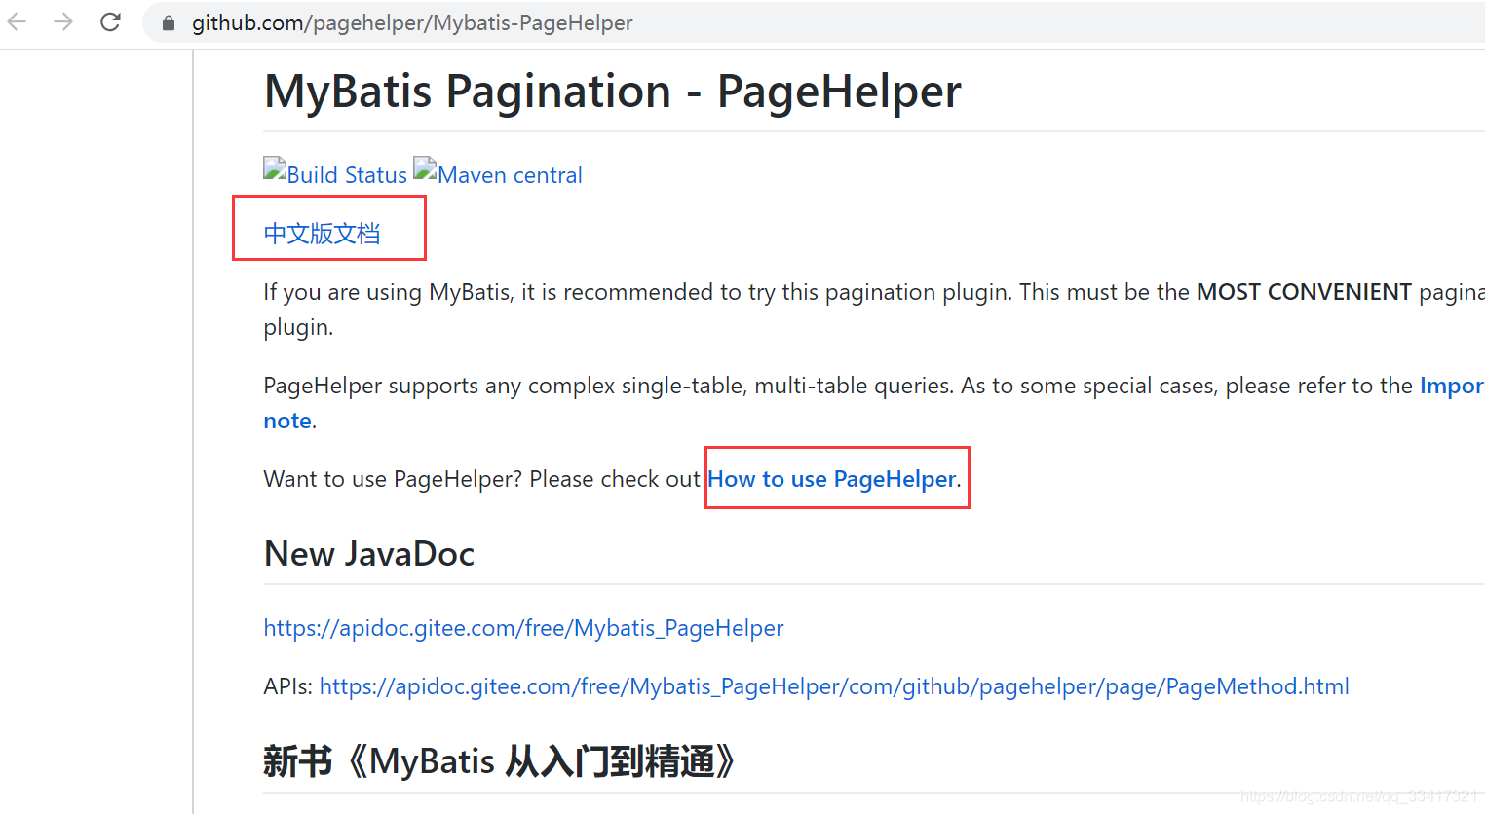
Task: Click the 'Want to use PageHelper?' sentence
Action: point(393,479)
